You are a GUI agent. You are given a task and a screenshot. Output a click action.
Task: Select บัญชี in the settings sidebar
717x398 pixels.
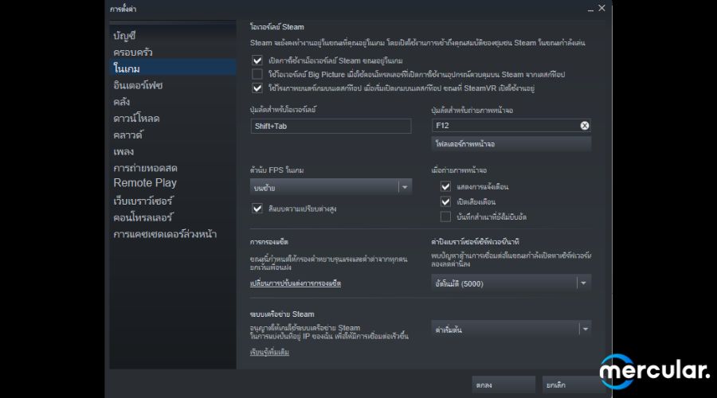pos(124,36)
